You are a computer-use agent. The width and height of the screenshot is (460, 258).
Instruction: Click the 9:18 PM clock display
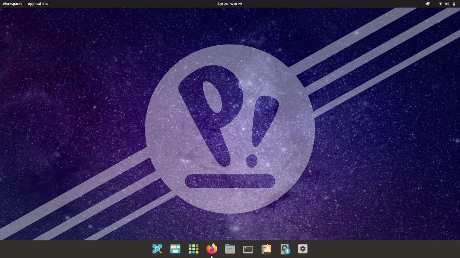[236, 4]
